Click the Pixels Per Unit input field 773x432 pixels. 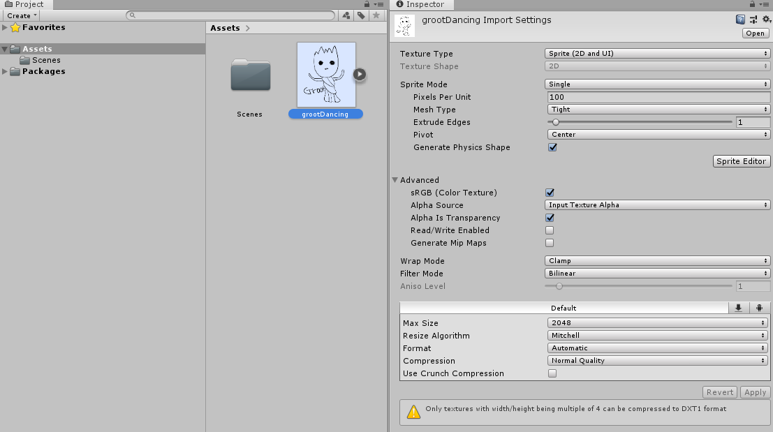pos(658,97)
